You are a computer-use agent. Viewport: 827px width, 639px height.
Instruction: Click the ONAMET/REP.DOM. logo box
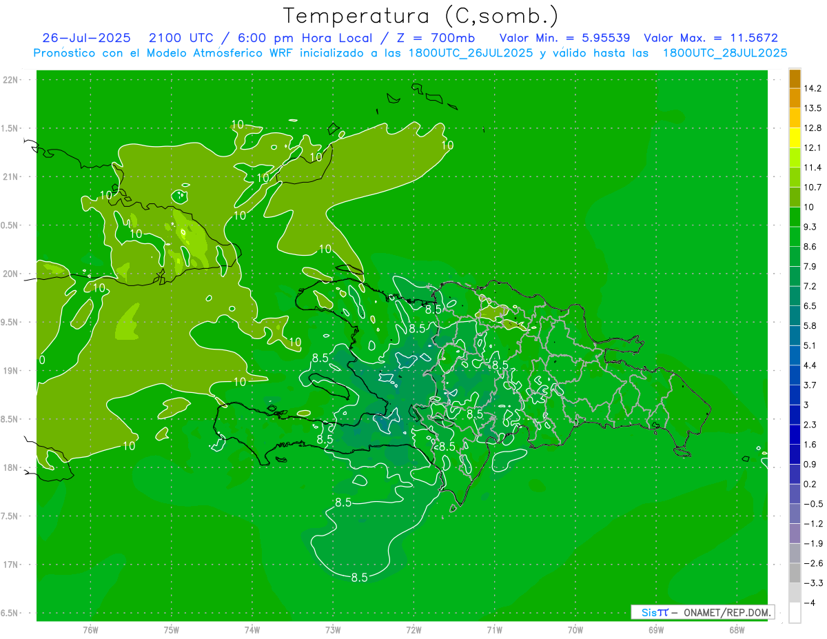coord(702,612)
